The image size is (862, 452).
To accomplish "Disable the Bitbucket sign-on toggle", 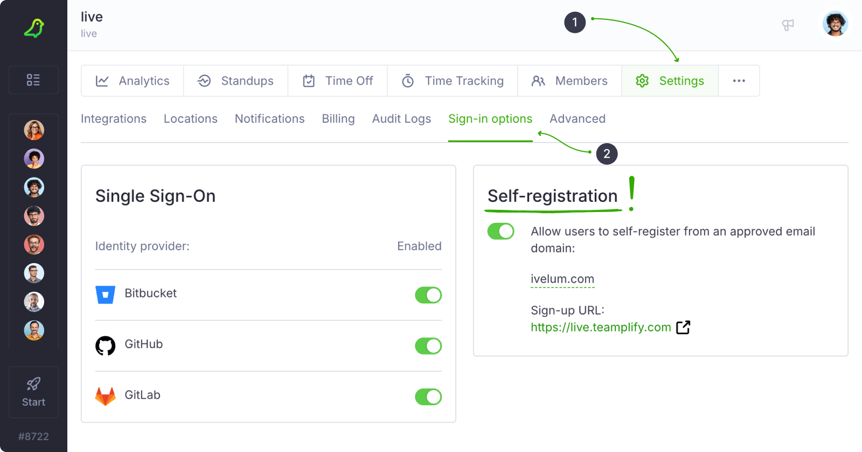I will 428,295.
